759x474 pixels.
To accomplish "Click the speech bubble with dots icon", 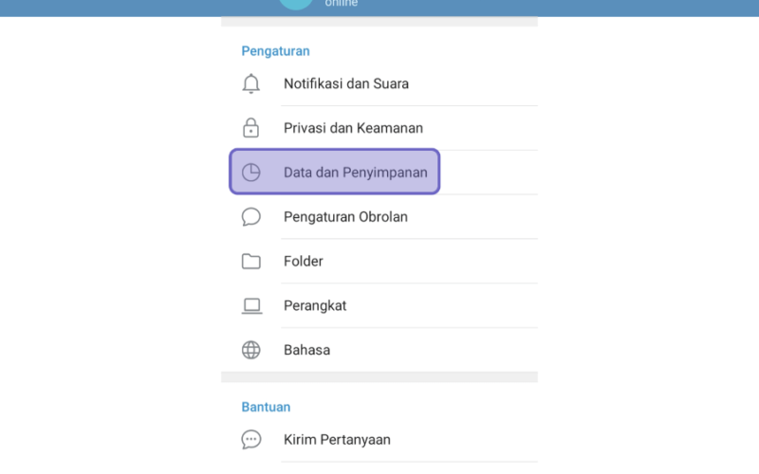I will pyautogui.click(x=250, y=440).
